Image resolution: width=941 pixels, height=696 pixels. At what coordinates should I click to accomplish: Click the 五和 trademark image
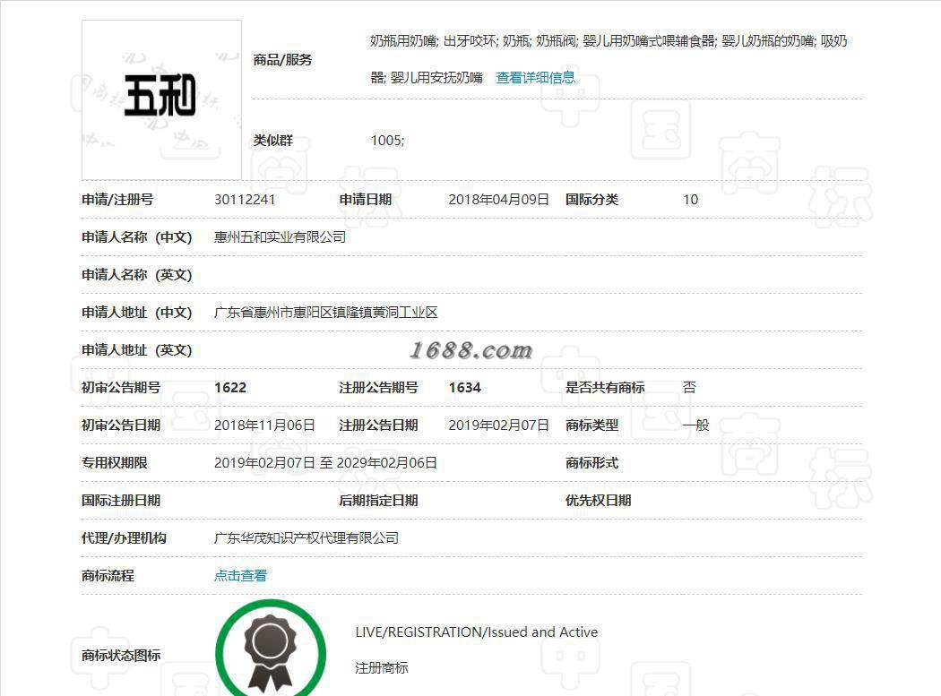click(161, 99)
